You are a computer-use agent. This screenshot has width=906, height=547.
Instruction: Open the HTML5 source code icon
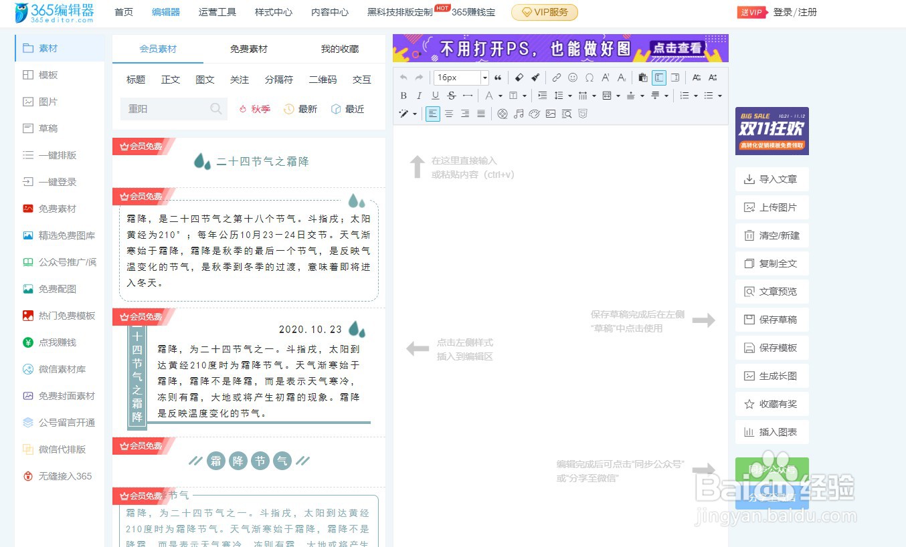point(583,114)
